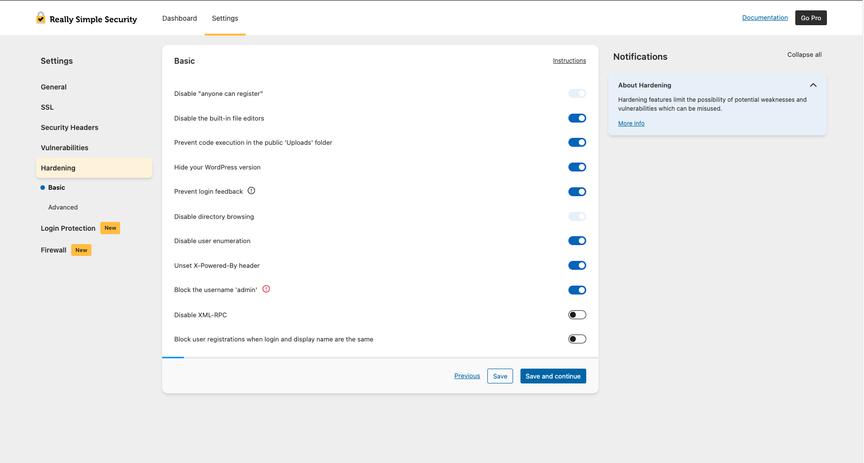Open More info link about hardening
Screen dimensions: 864x463
pos(631,124)
